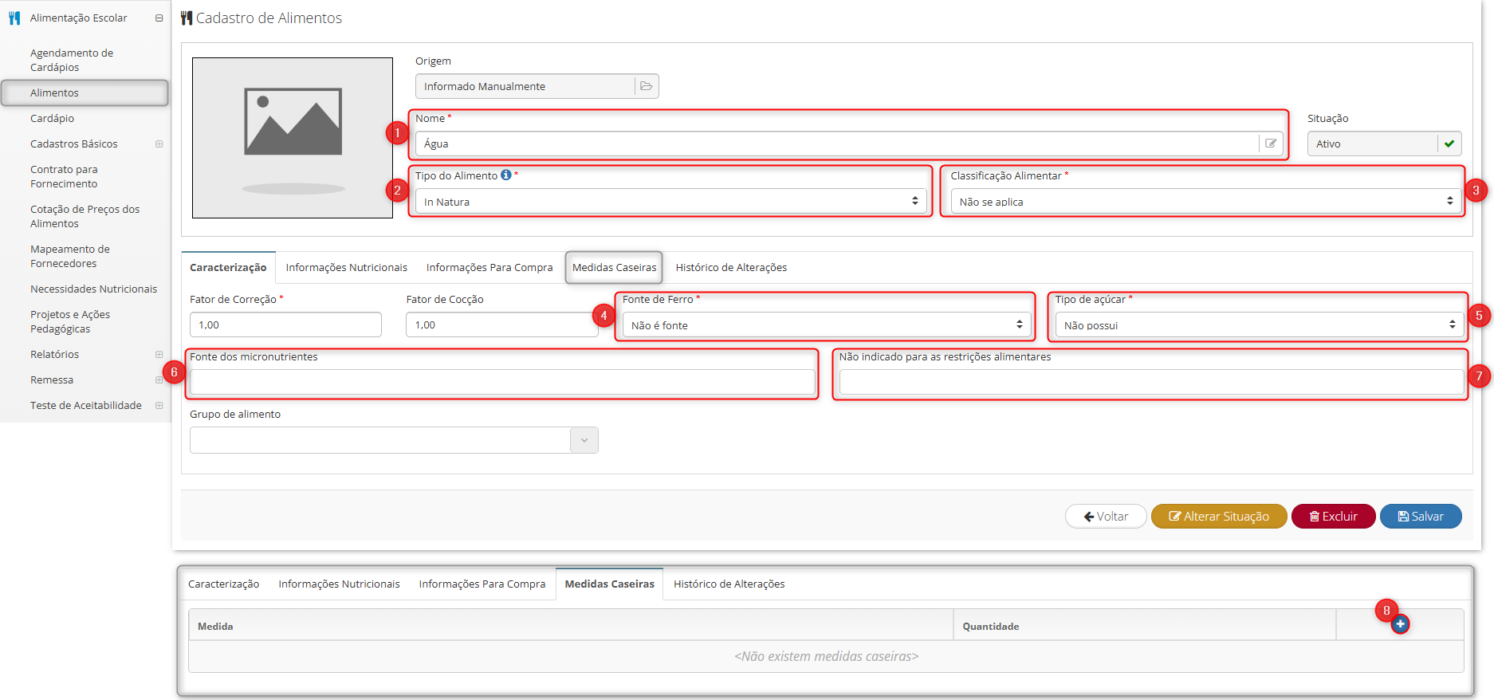Image resolution: width=1494 pixels, height=700 pixels.
Task: Open the upper Medidas Caseiras tab
Action: (615, 268)
